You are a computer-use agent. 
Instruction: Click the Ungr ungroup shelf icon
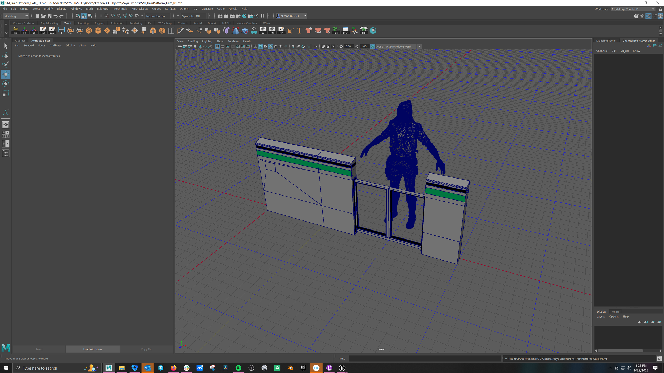pyautogui.click(x=52, y=31)
